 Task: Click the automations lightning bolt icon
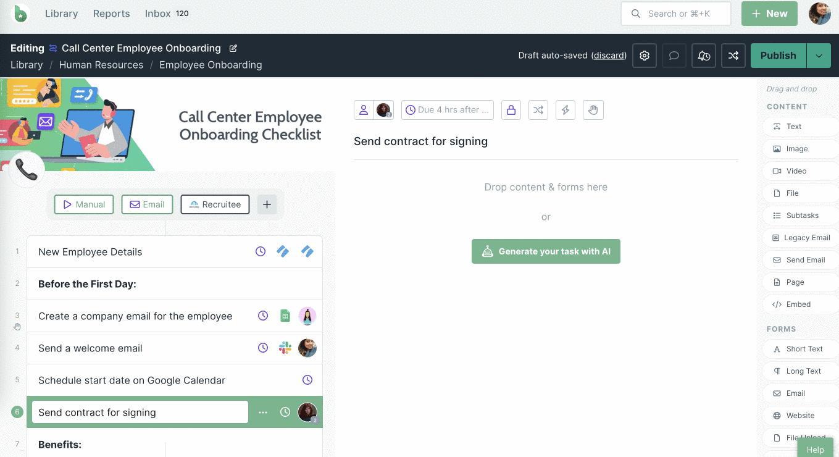[566, 110]
